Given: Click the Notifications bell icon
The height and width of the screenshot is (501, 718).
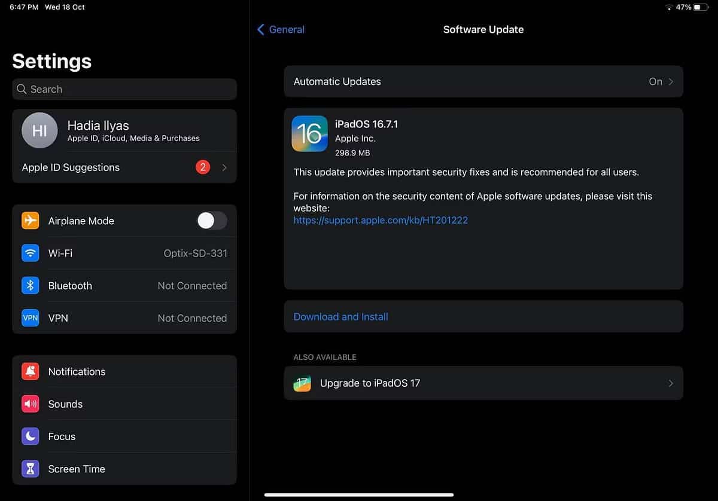Looking at the screenshot, I should coord(30,371).
